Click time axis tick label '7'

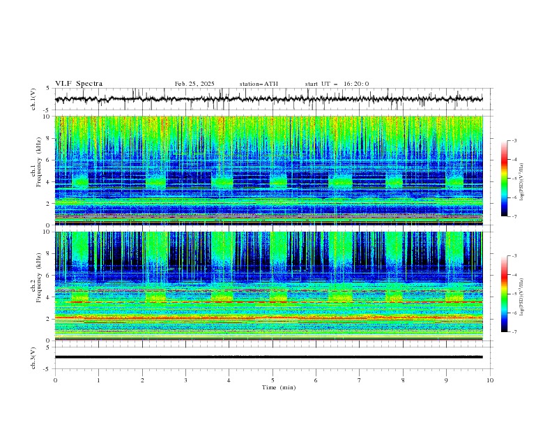pyautogui.click(x=360, y=380)
